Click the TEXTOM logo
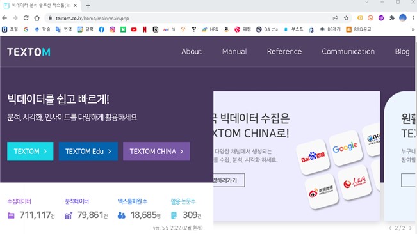Image resolution: width=417 pixels, height=234 pixels. (29, 52)
